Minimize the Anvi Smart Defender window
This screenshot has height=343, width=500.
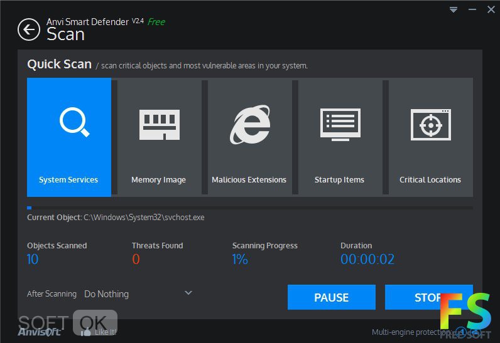click(x=472, y=10)
